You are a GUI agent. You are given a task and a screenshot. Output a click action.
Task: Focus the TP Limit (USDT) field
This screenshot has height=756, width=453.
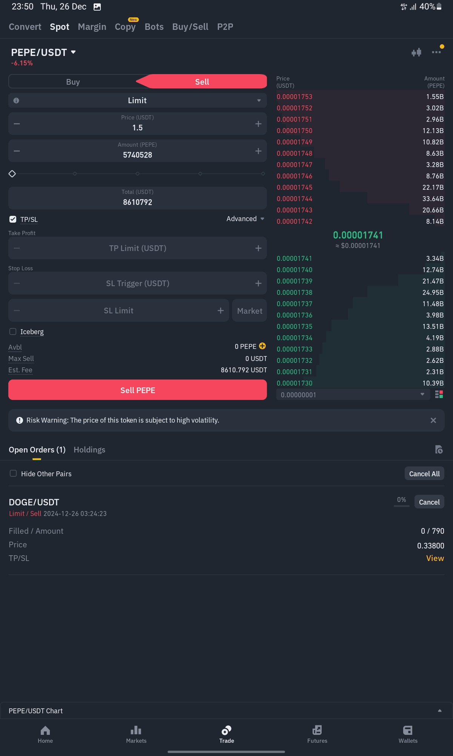click(137, 248)
